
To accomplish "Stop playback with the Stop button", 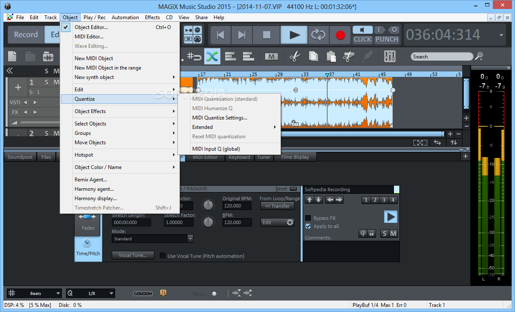I will (x=267, y=35).
